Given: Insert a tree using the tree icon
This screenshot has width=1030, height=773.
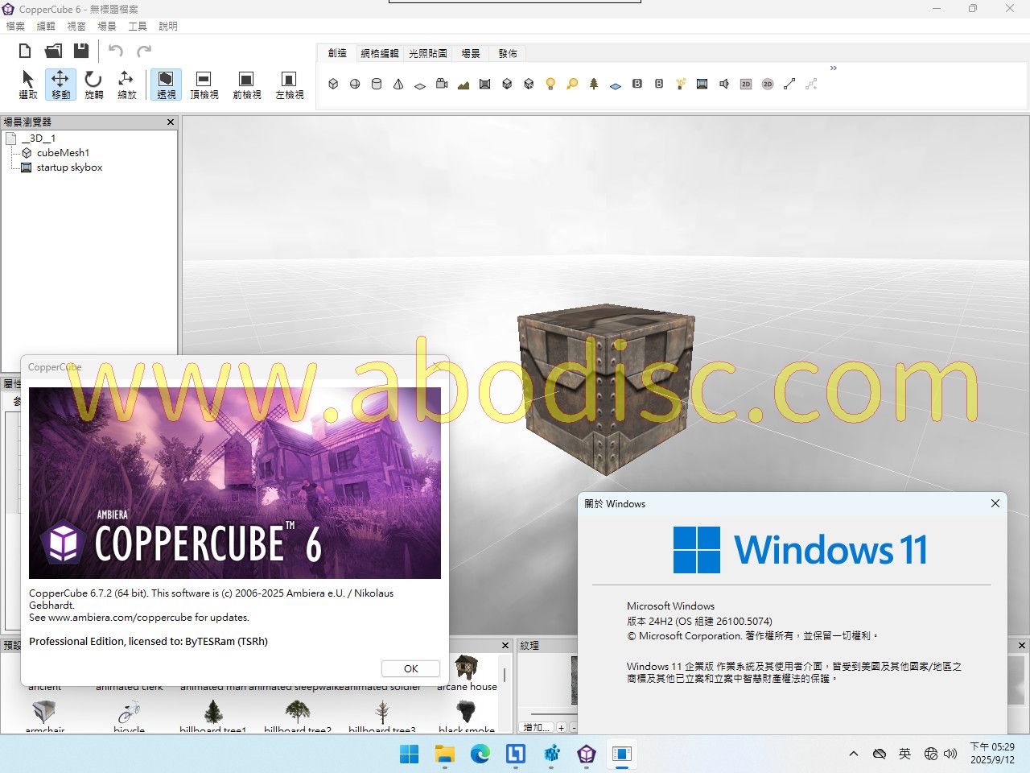Looking at the screenshot, I should [594, 84].
